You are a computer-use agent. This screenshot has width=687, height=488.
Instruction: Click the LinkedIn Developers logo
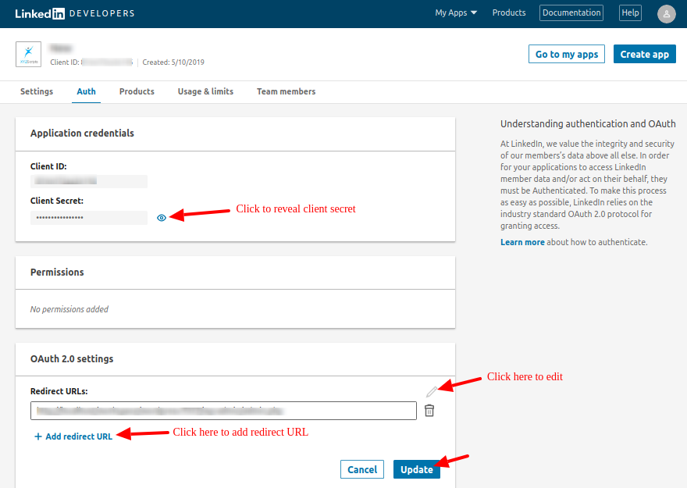point(75,13)
